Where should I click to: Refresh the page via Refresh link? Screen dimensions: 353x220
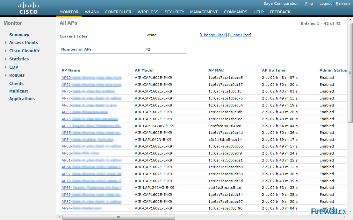(x=342, y=3)
